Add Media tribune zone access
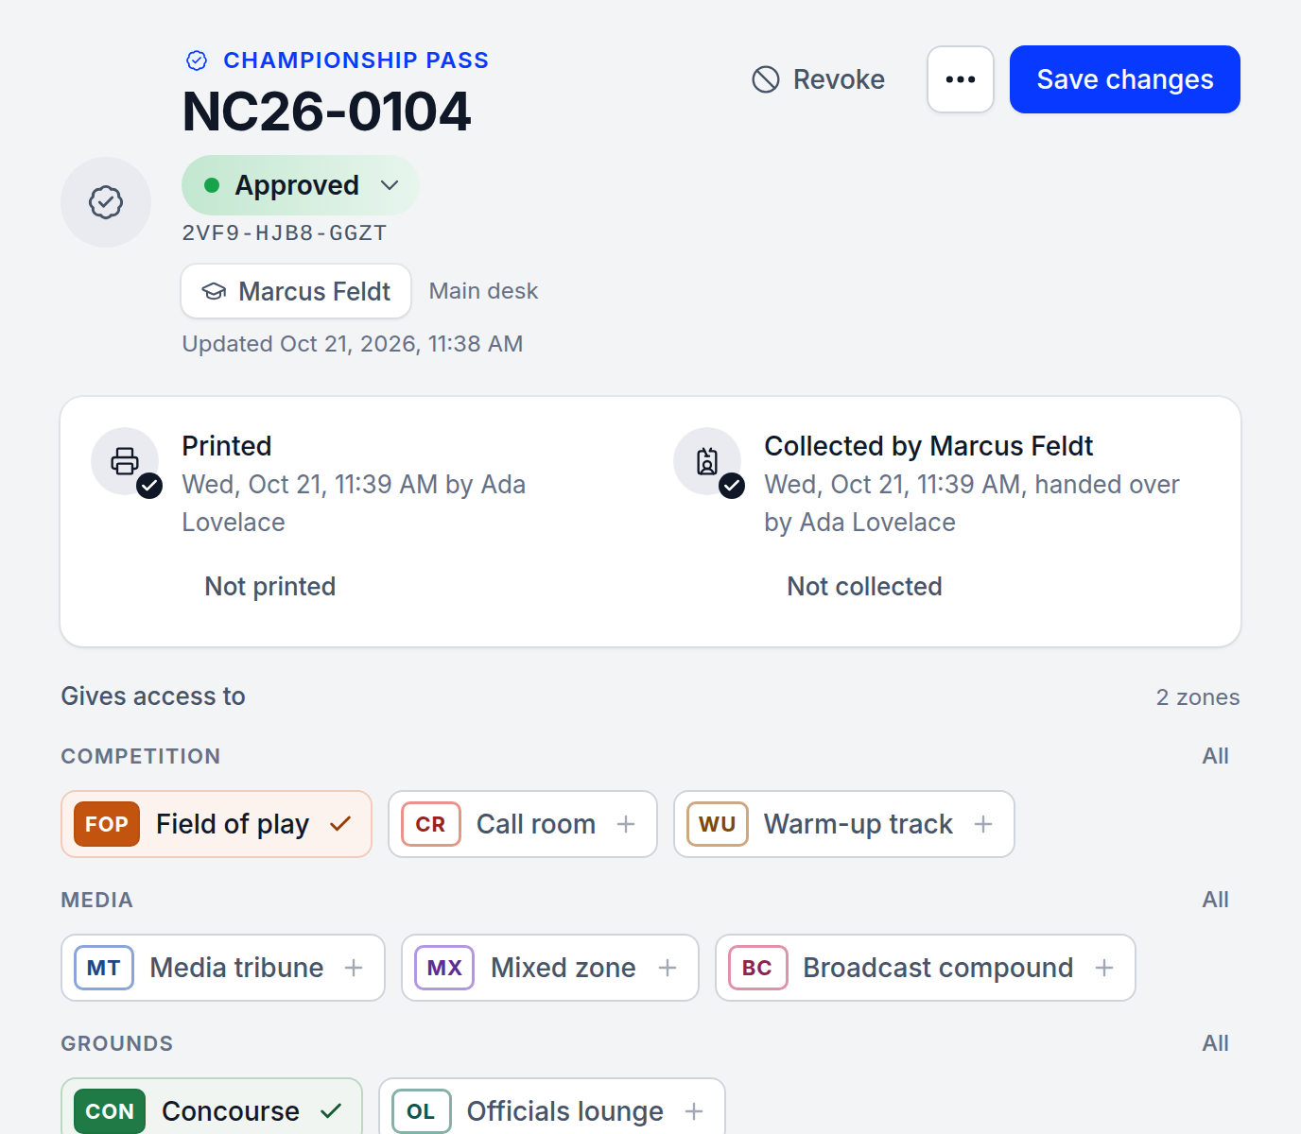Screen dimensions: 1301x1134 click(x=223, y=968)
